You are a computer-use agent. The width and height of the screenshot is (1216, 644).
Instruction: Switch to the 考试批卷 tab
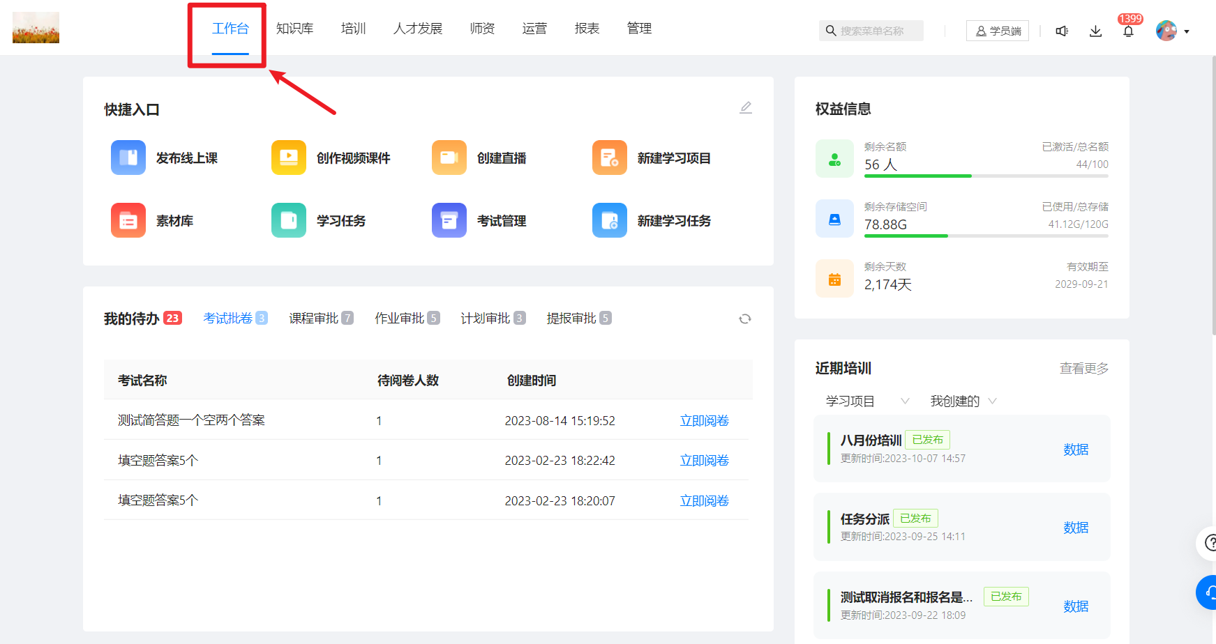click(235, 319)
